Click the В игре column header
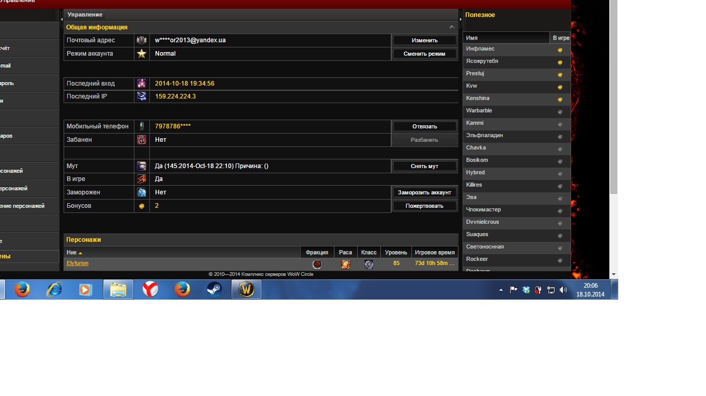This screenshot has height=396, width=706. point(561,38)
